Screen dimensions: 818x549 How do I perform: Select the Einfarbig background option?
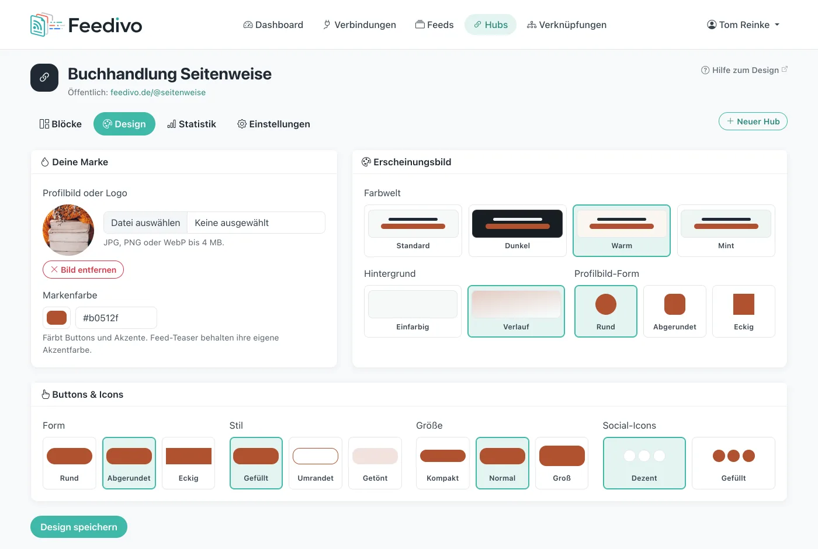coord(413,311)
